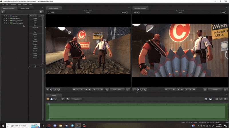Select rotate tool in the secondary viewport
Viewport: 229px width, 128px height.
click(141, 90)
